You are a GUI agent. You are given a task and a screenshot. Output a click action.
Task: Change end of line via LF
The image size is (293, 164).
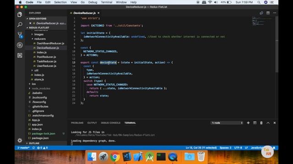click(x=246, y=148)
